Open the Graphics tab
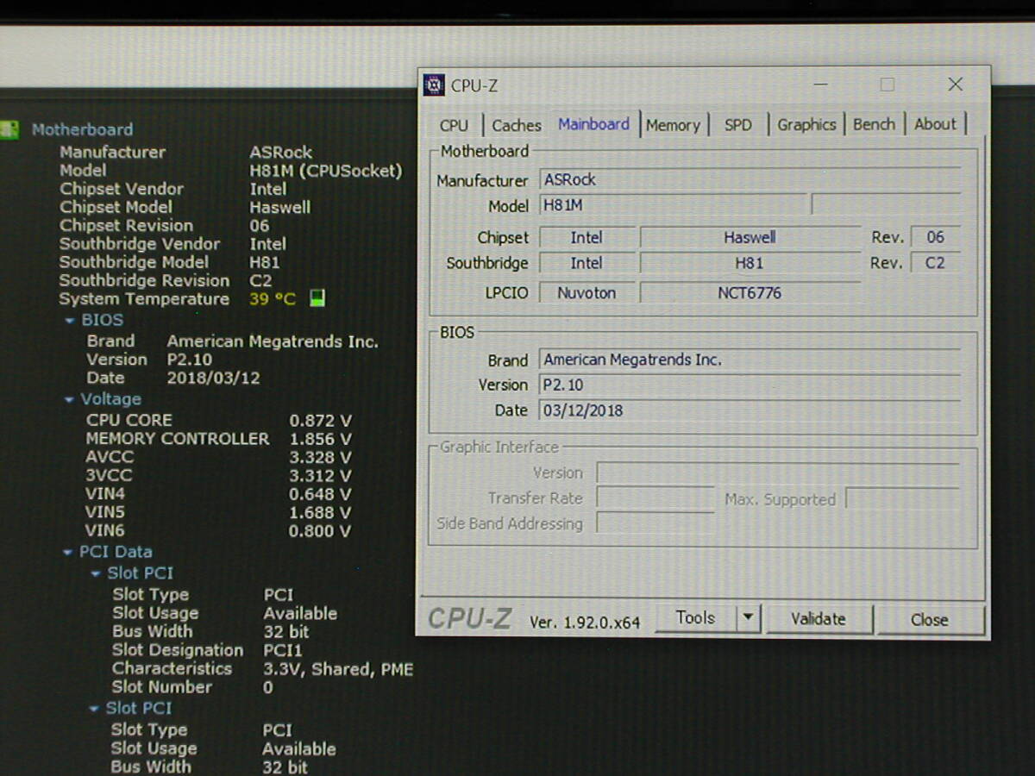The image size is (1035, 776). [806, 125]
